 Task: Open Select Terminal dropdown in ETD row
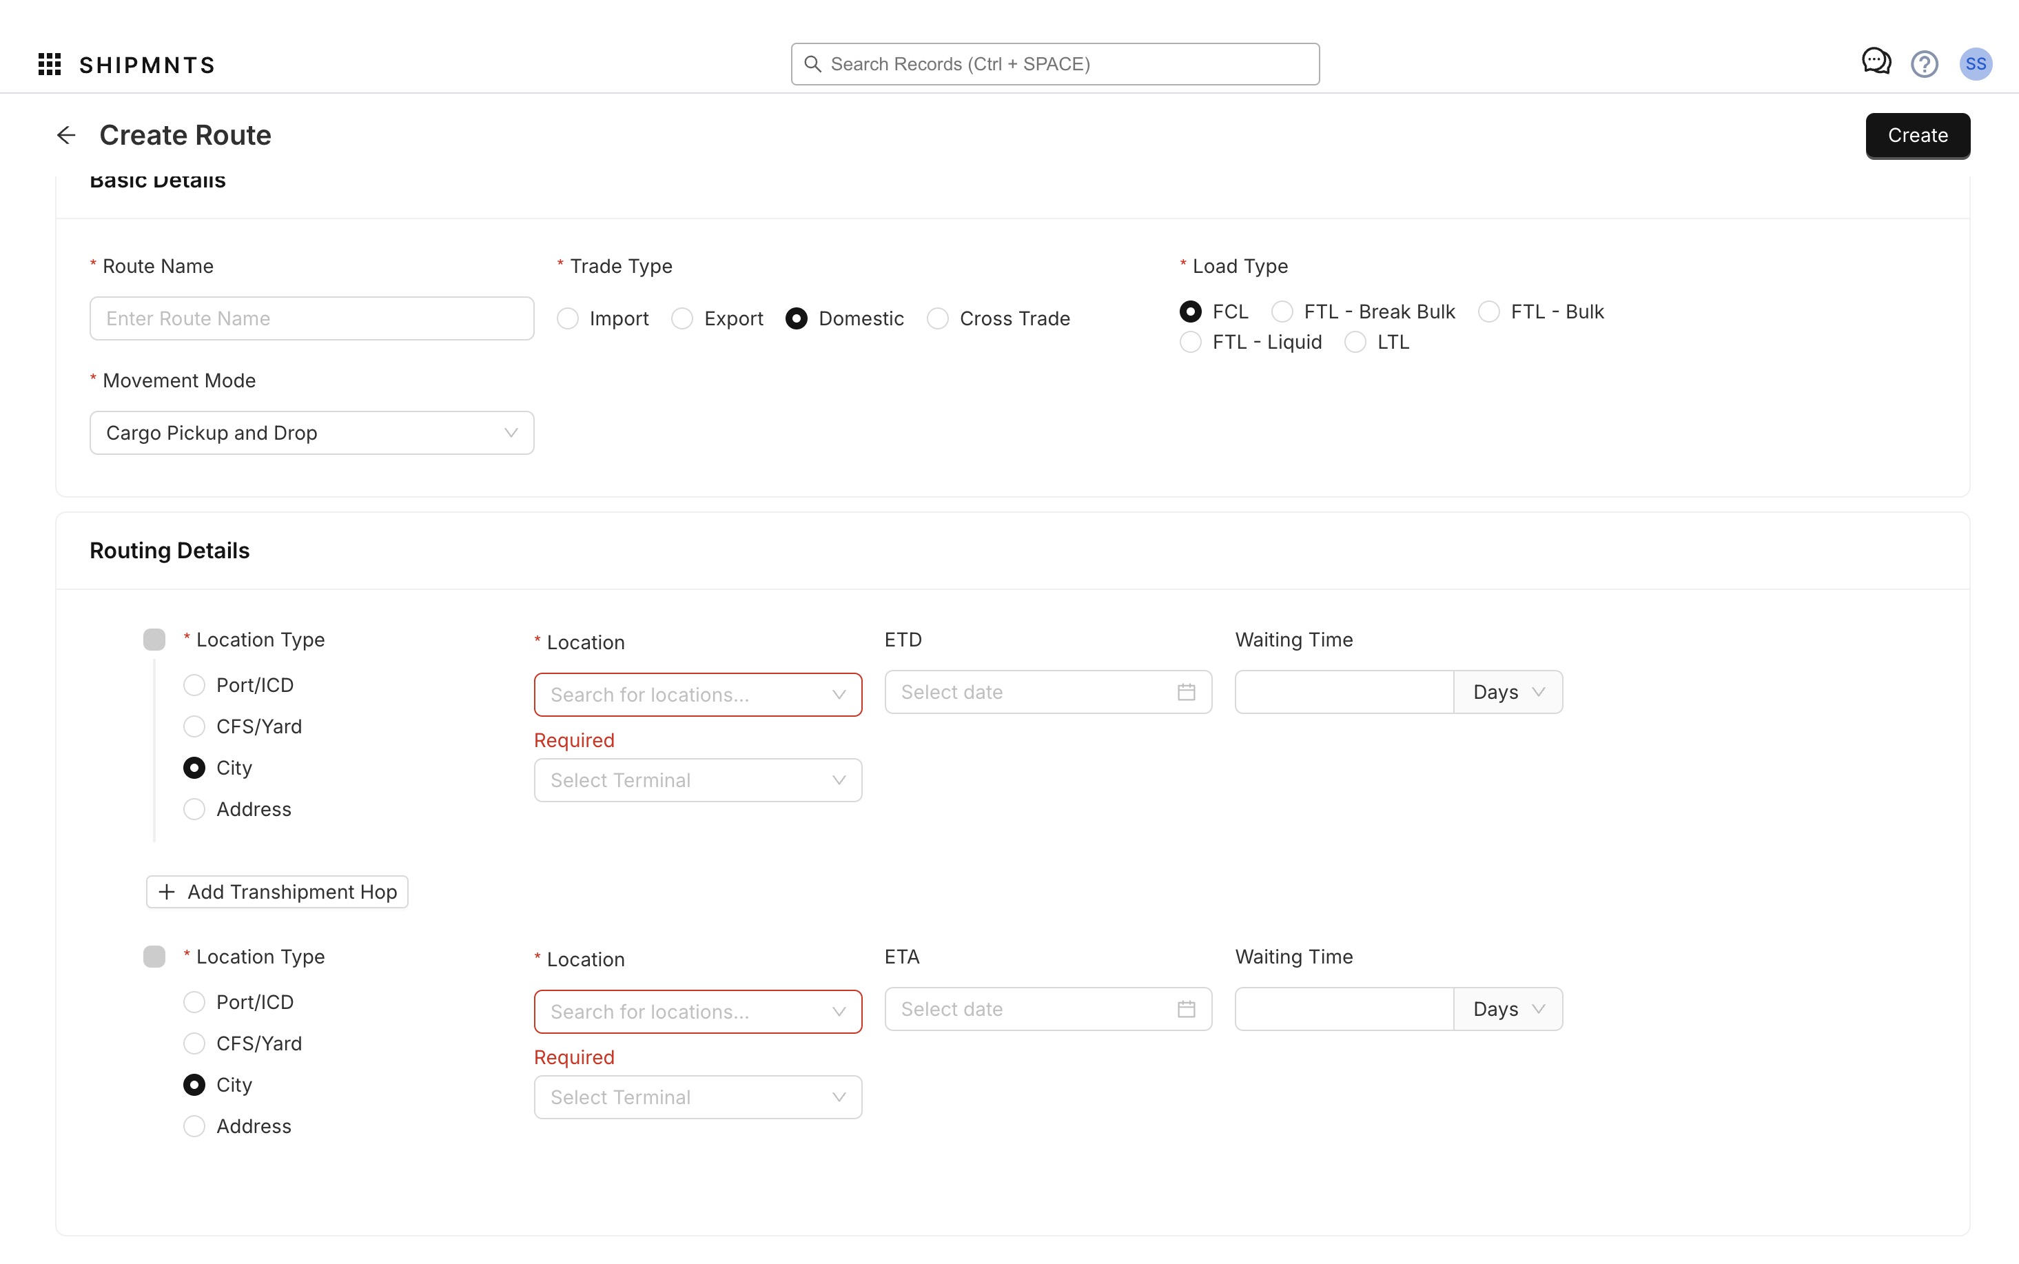[x=698, y=780]
